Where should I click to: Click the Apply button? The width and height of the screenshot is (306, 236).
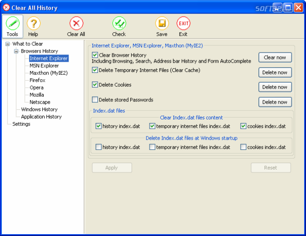click(112, 168)
